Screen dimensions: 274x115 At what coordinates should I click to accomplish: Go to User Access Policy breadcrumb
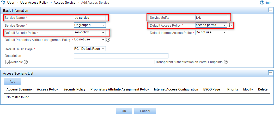[34, 3]
